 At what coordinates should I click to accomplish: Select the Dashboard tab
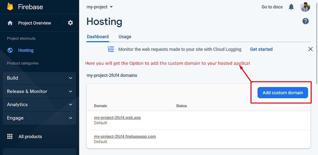point(98,37)
